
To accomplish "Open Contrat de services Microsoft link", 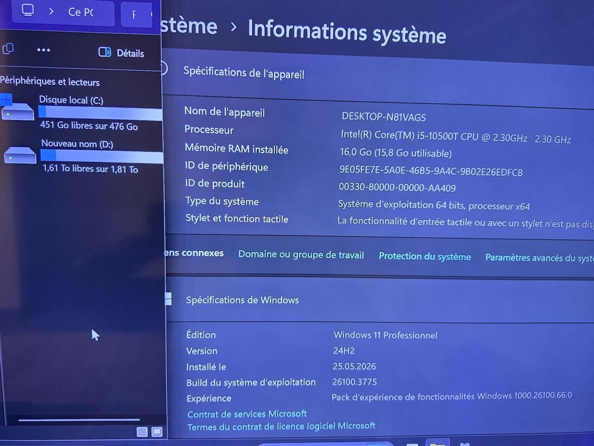I will click(x=247, y=414).
